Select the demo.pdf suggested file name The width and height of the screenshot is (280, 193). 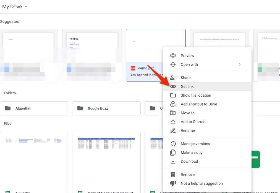[x=146, y=68]
